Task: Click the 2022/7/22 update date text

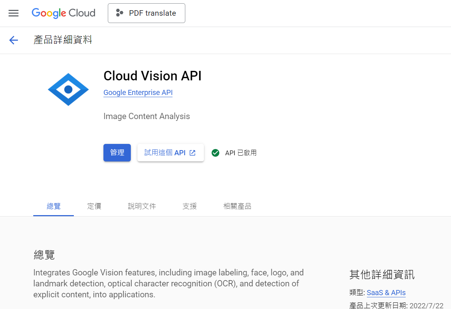Action: tap(427, 306)
